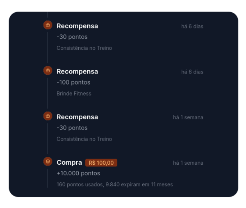Click há 6 dias timestamp of Brinde Fitness reward
Screen dimensions: 246x208
192,72
